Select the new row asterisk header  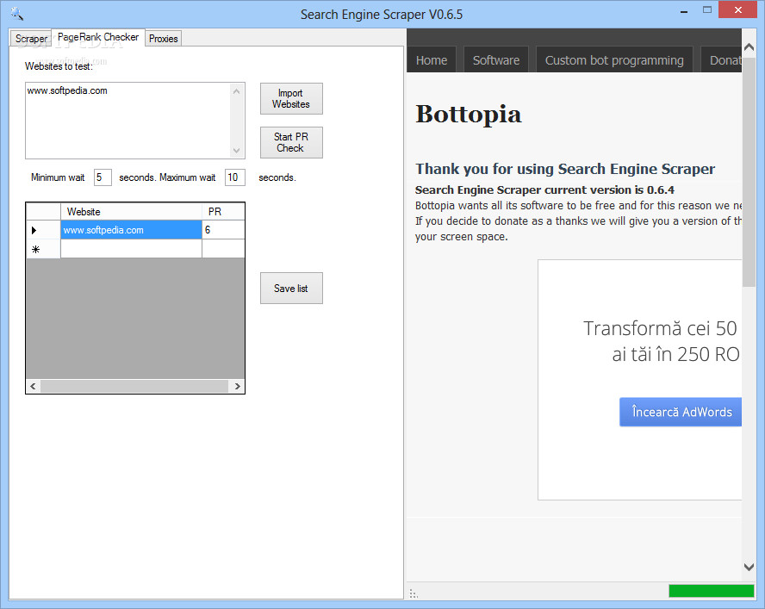coord(43,249)
